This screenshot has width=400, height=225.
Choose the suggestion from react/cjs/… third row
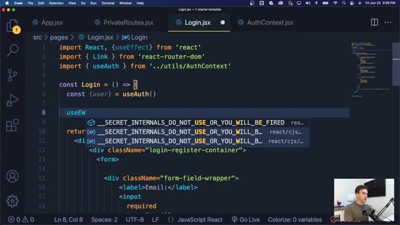coord(197,141)
